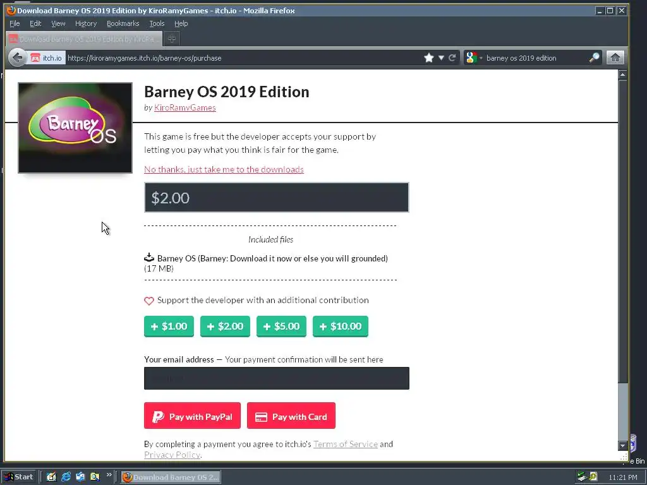Viewport: 647px width, 485px height.
Task: Click the card icon in Pay with Card
Action: point(261,417)
